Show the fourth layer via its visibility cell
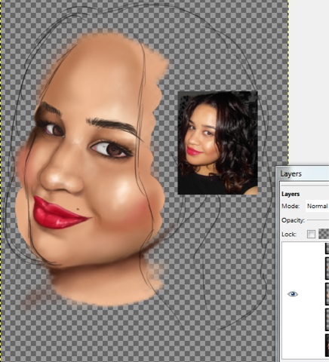Screen dimensions: 329x362 point(293,320)
